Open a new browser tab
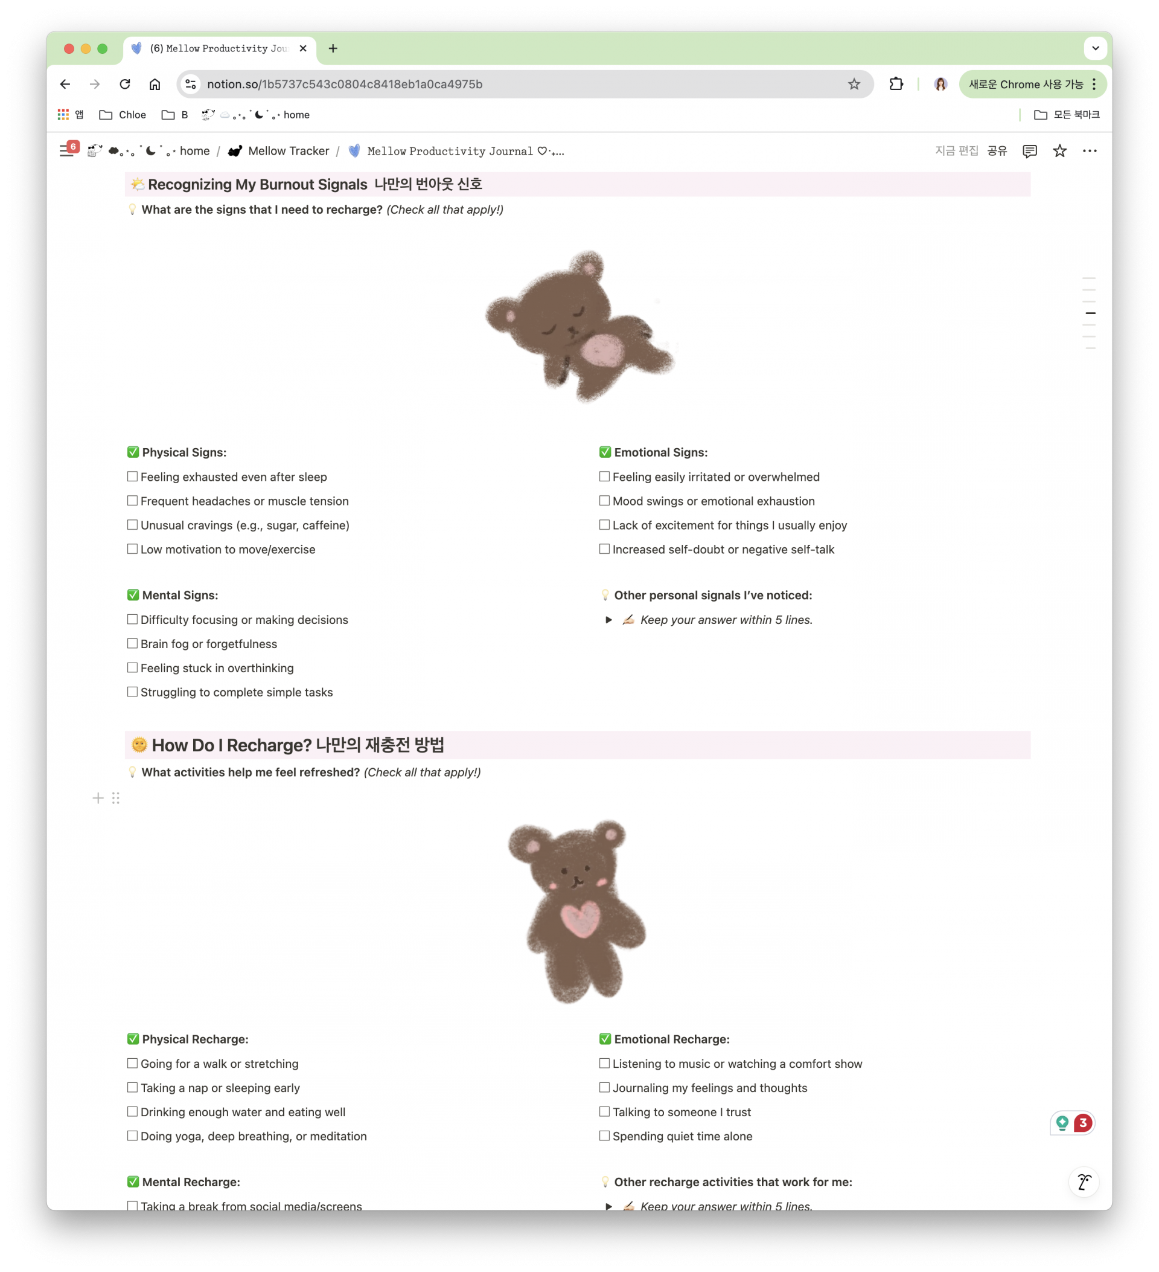 point(333,48)
